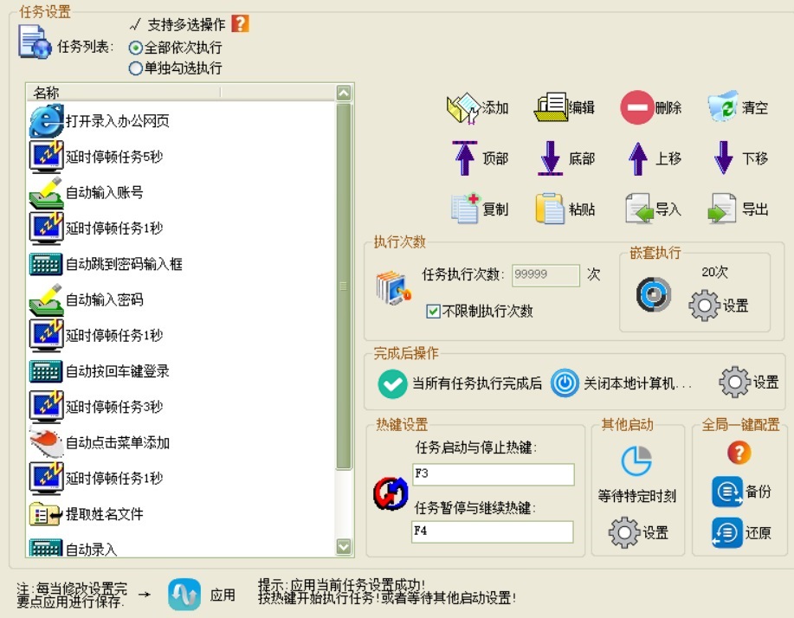794x618 pixels.
Task: Click the 粘贴 (Paste) clipboard icon
Action: [x=550, y=209]
